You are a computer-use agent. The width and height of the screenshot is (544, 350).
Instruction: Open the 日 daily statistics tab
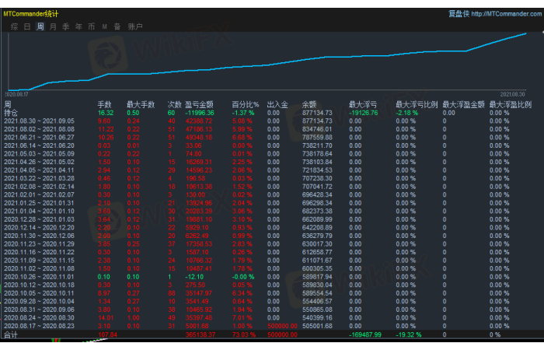[27, 26]
